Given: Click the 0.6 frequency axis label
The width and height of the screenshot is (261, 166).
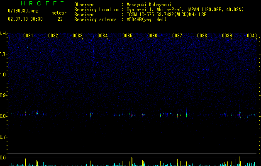Looking at the screenshot, I should point(3,158).
